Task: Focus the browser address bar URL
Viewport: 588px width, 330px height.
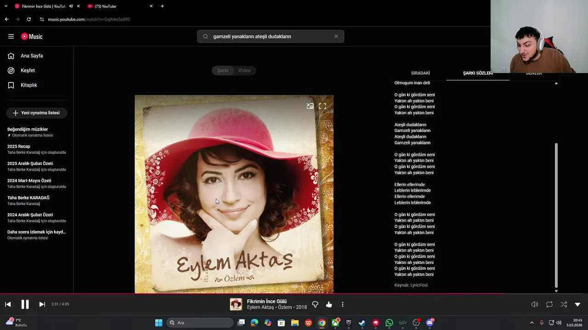Action: pos(89,19)
